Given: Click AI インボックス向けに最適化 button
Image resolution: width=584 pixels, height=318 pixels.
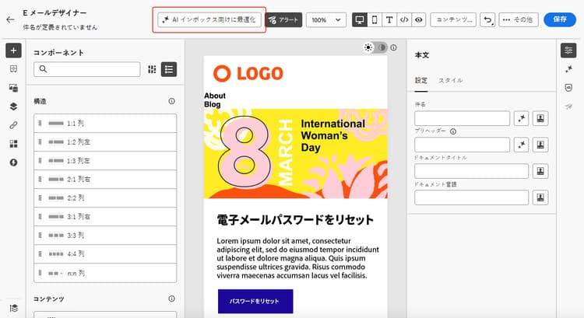Looking at the screenshot, I should (209, 19).
